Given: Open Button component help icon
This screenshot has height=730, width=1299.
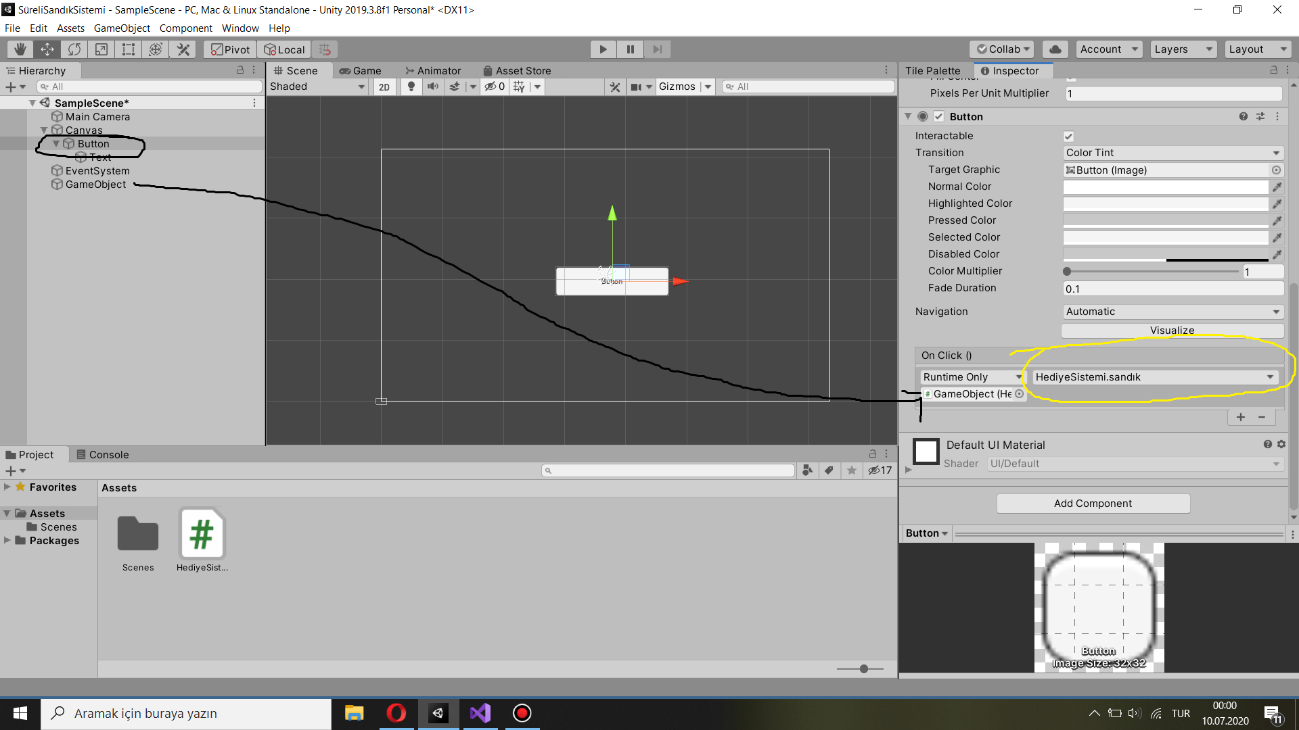Looking at the screenshot, I should click(x=1244, y=116).
